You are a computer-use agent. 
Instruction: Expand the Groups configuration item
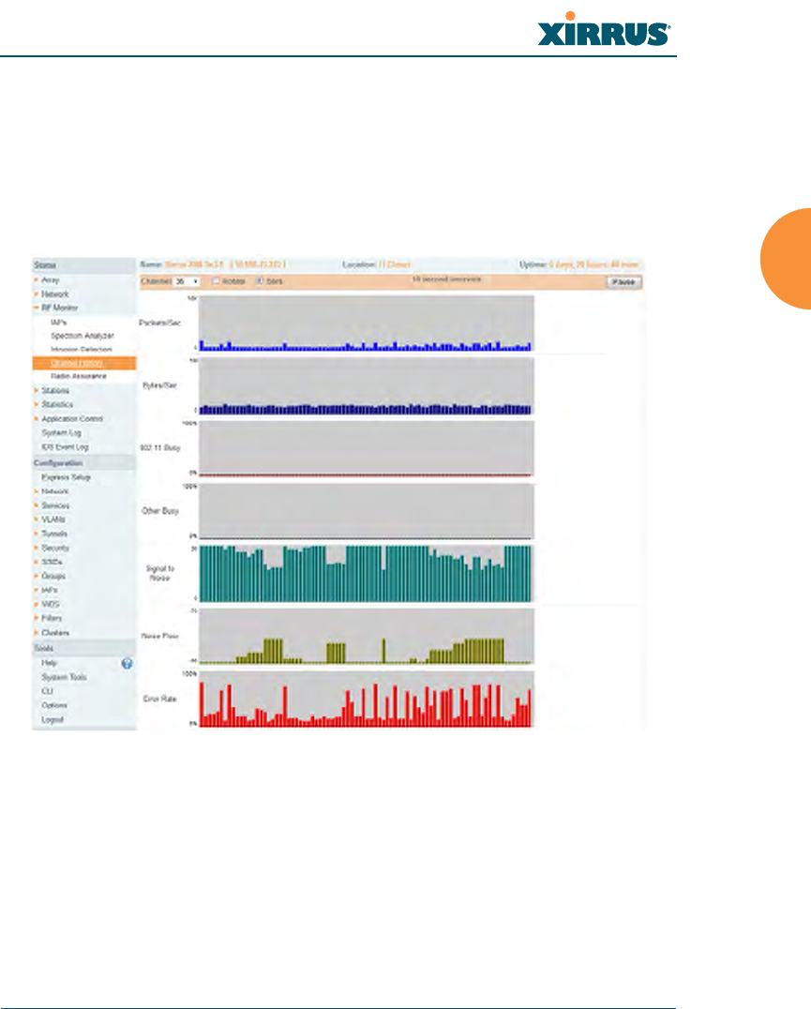click(53, 576)
